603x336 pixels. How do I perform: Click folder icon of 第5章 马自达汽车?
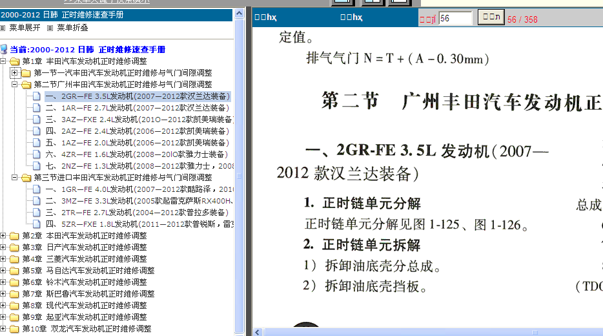(x=15, y=271)
